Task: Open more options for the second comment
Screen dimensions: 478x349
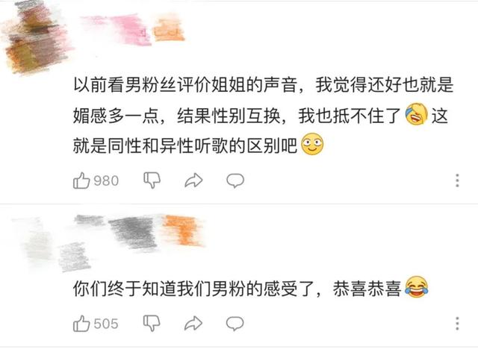Action: (x=457, y=324)
